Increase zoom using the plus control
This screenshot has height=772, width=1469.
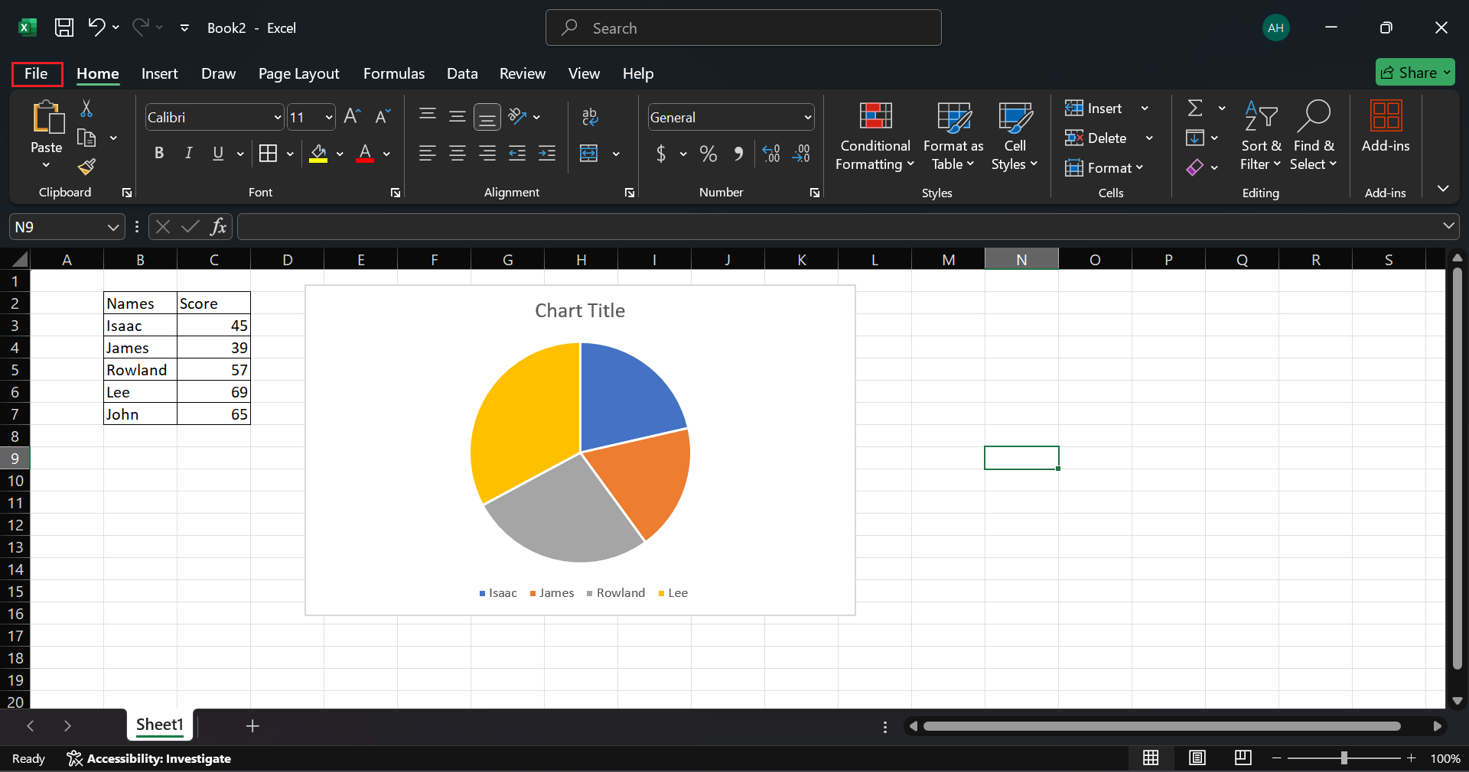(x=1412, y=758)
